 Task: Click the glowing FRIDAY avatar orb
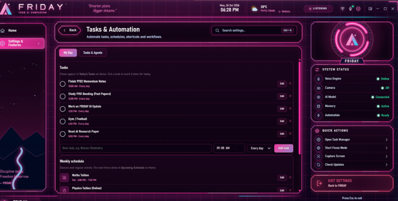(352, 40)
